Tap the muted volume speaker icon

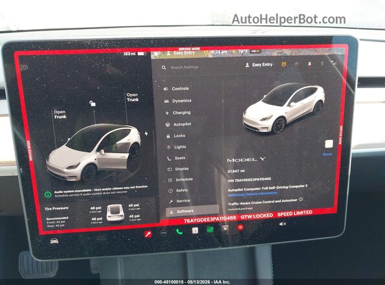(x=283, y=224)
